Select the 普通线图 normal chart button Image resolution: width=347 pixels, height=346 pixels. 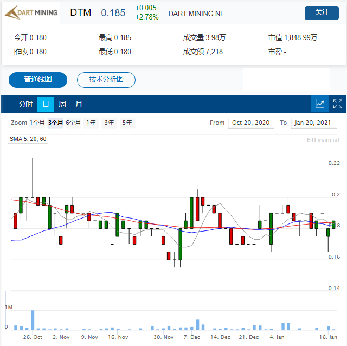click(38, 80)
